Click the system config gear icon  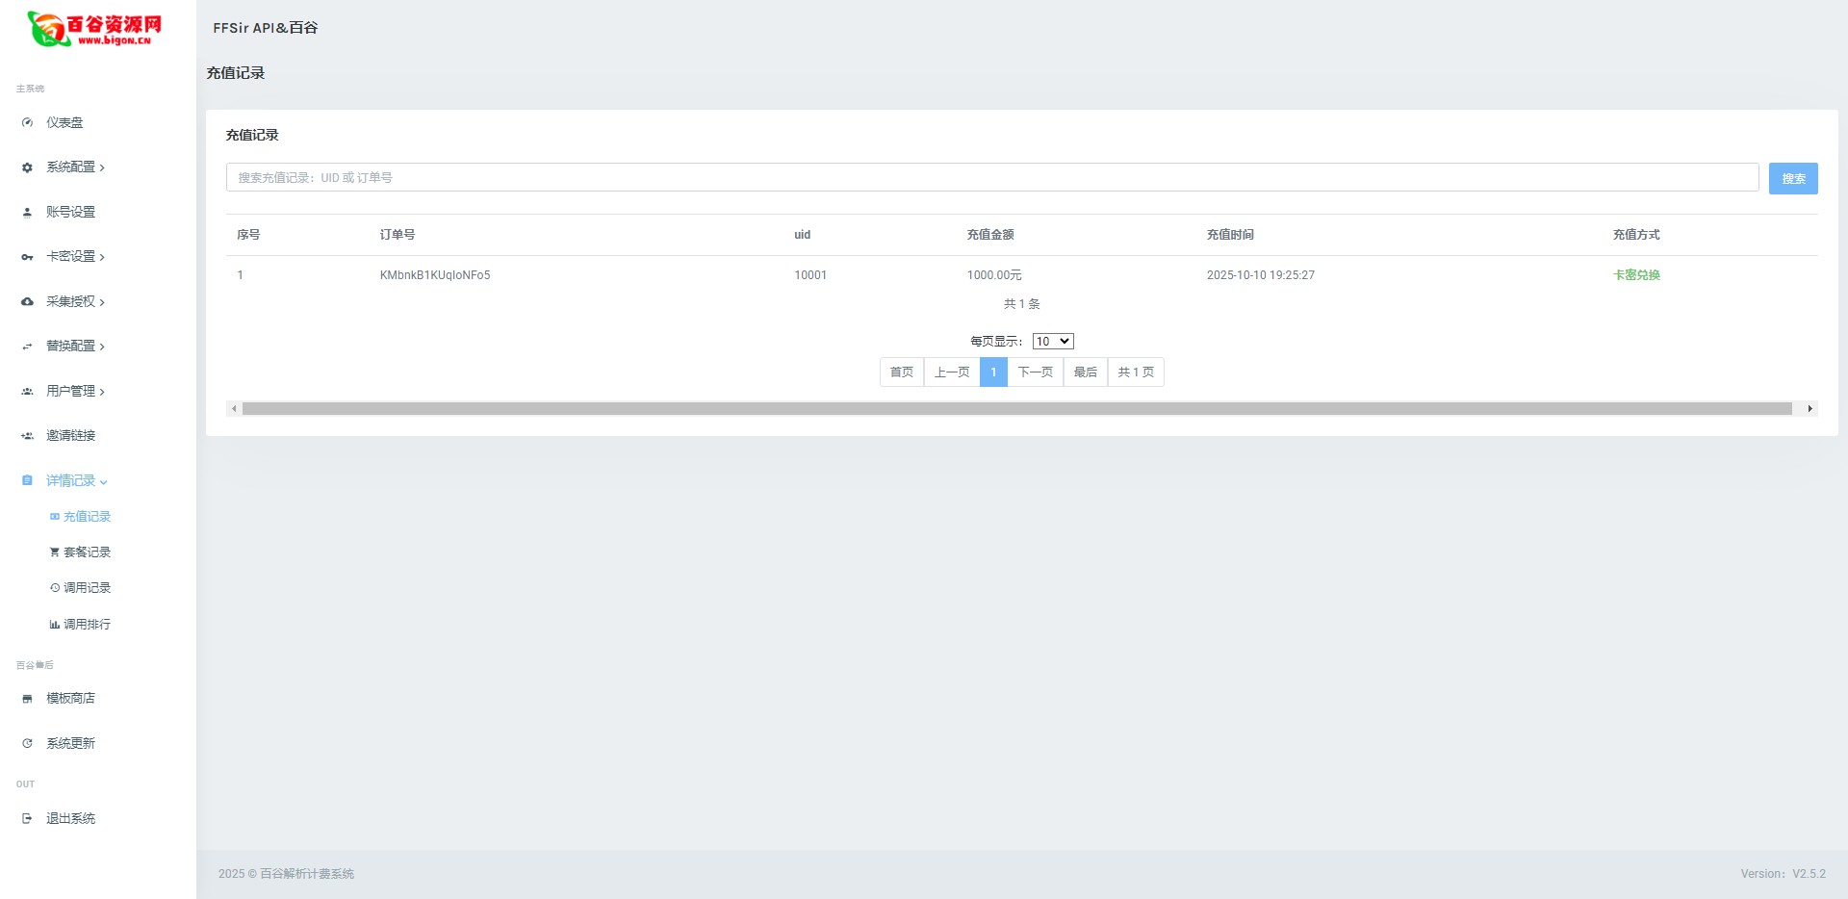pos(27,167)
